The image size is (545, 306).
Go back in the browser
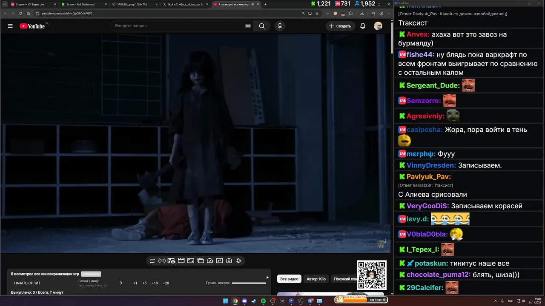point(5,13)
